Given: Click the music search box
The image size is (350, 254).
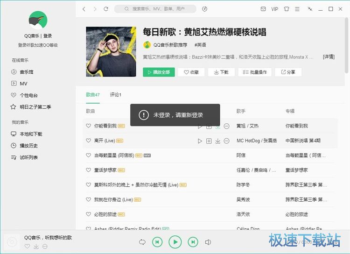Looking at the screenshot, I should click(155, 9).
